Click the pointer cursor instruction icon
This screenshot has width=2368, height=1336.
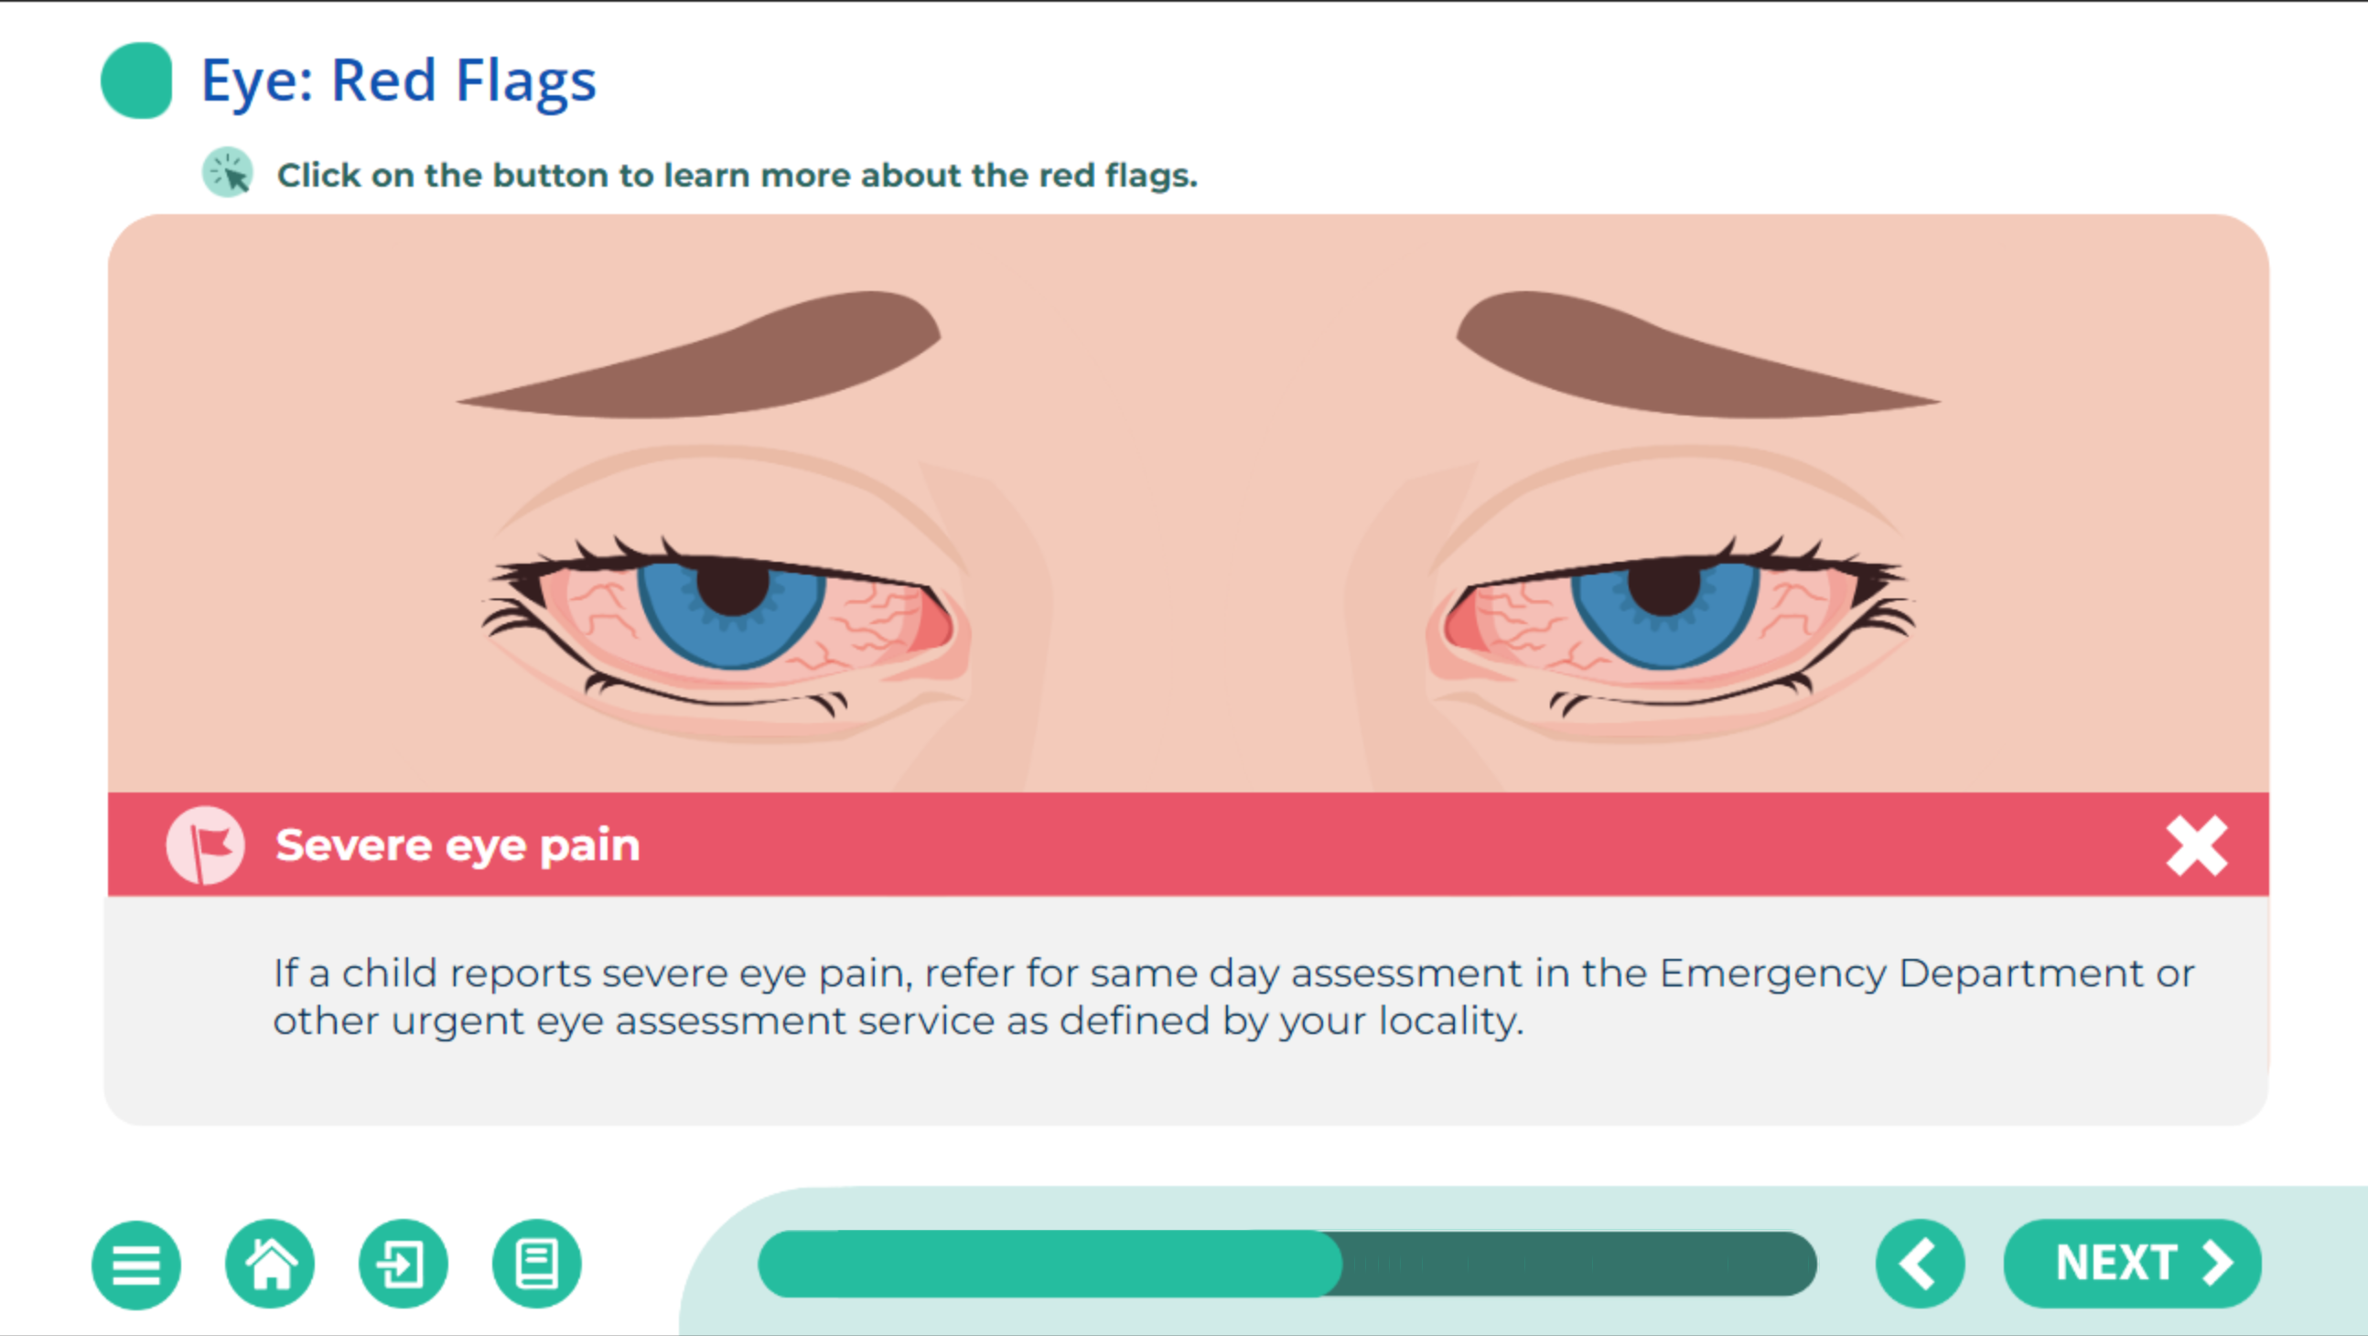coord(227,172)
